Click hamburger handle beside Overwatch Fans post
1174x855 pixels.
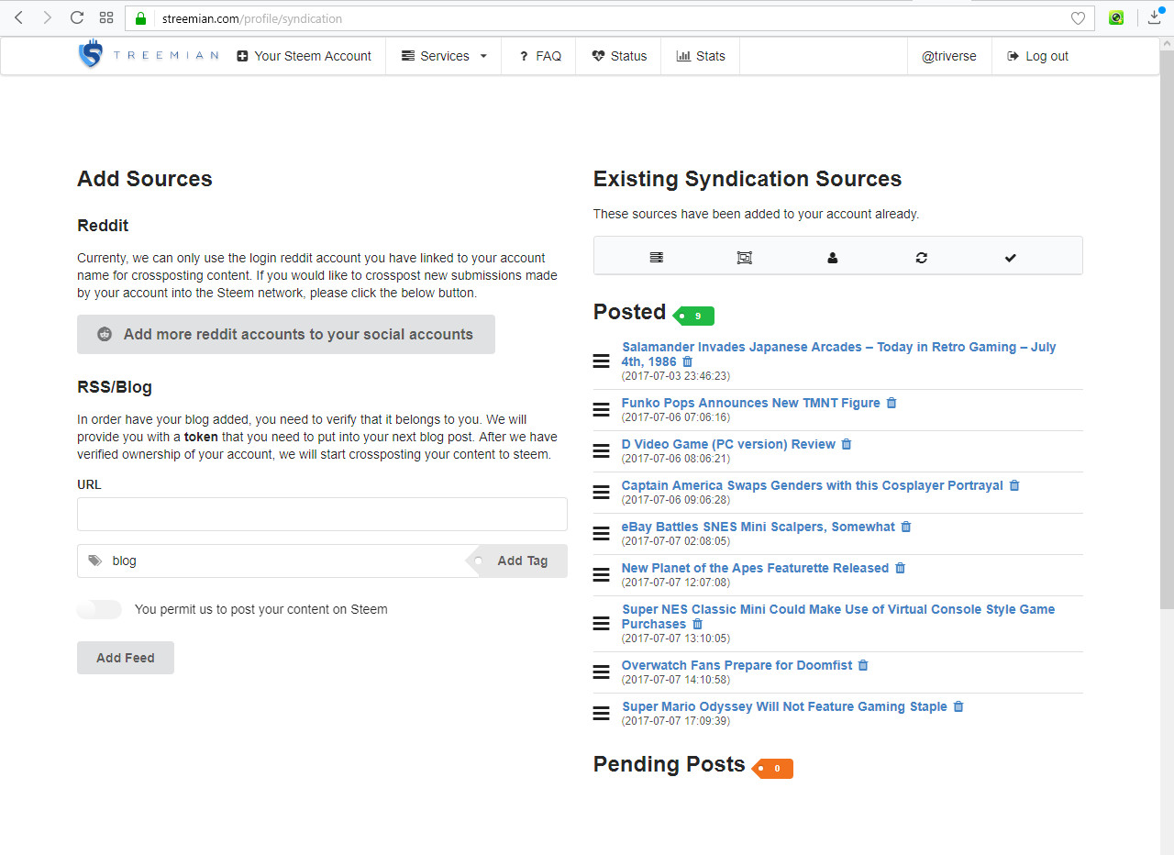(602, 672)
